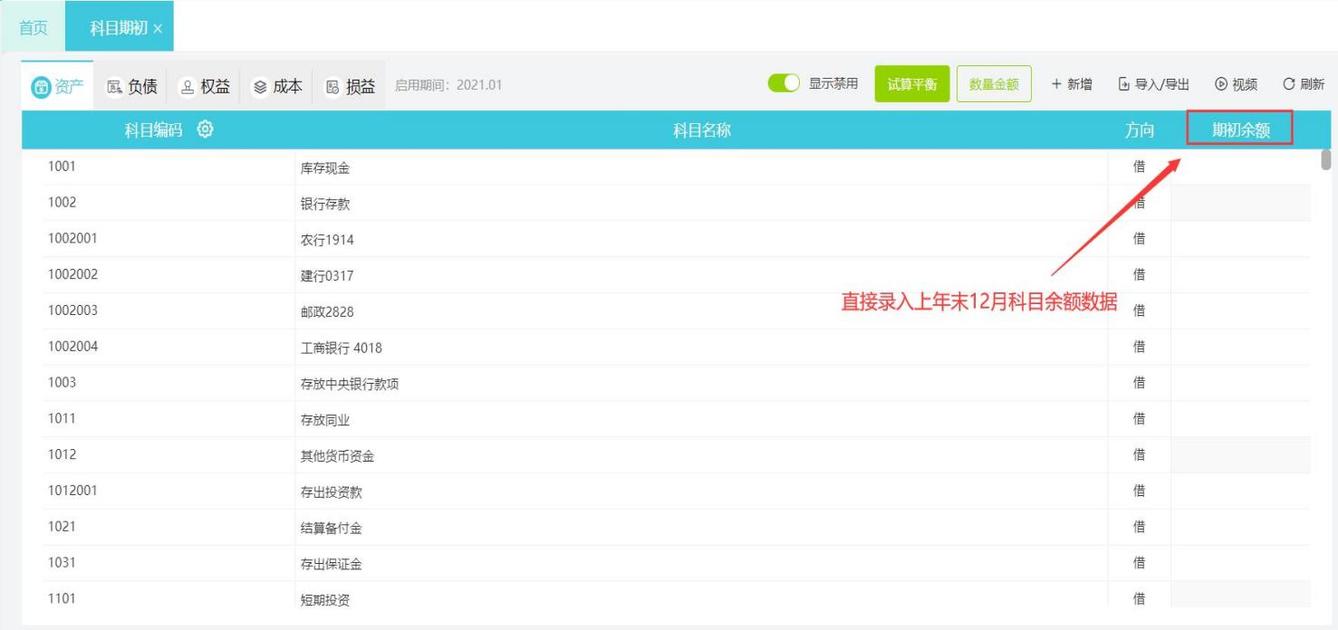
Task: Click the 数量金额 button
Action: [994, 84]
